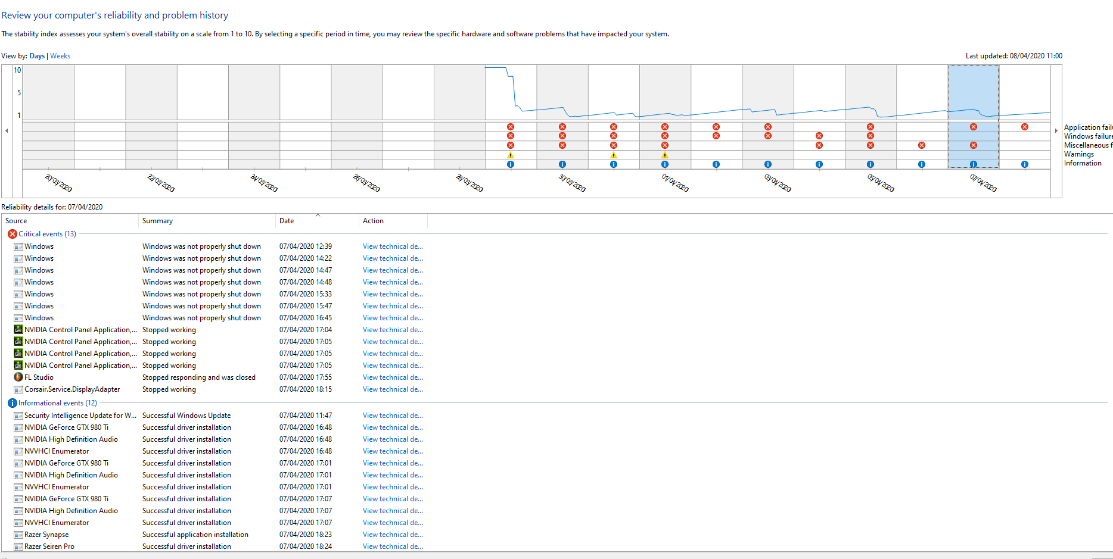The width and height of the screenshot is (1113, 559).
Task: Collapse the Informational events (12) group
Action: (x=57, y=403)
